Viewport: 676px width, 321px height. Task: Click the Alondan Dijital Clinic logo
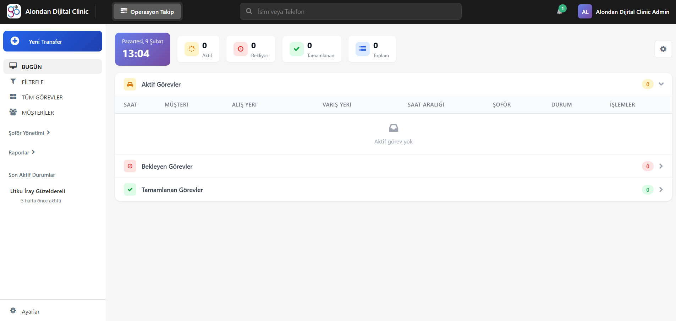click(x=14, y=12)
